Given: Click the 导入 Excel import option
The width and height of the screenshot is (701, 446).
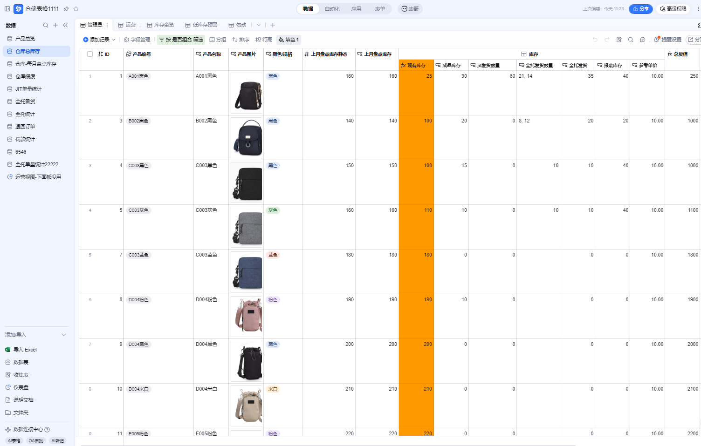Looking at the screenshot, I should [25, 350].
